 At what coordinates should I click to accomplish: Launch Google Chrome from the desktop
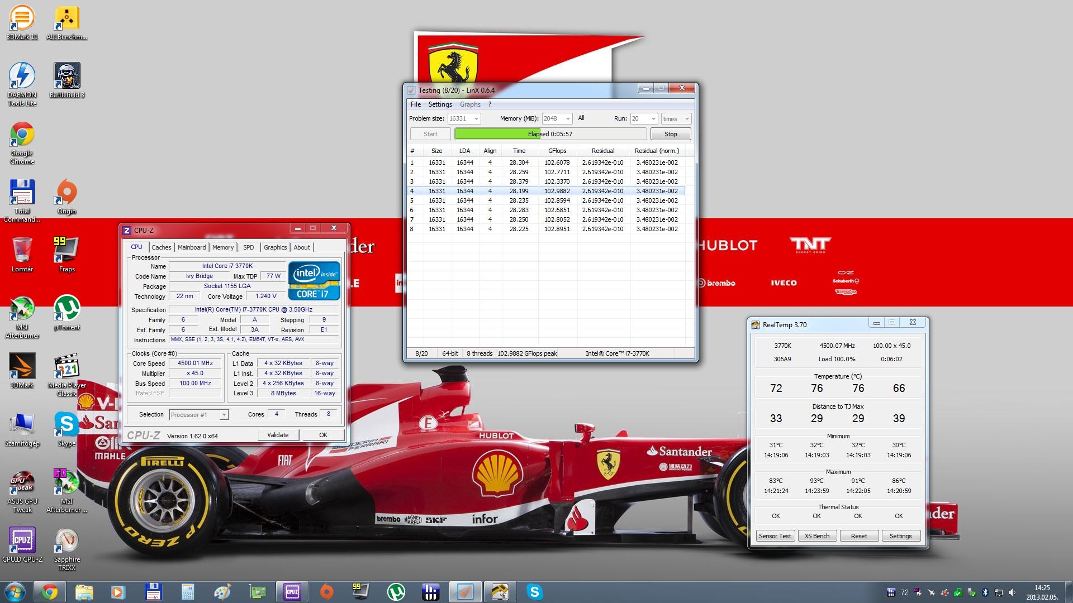click(22, 142)
